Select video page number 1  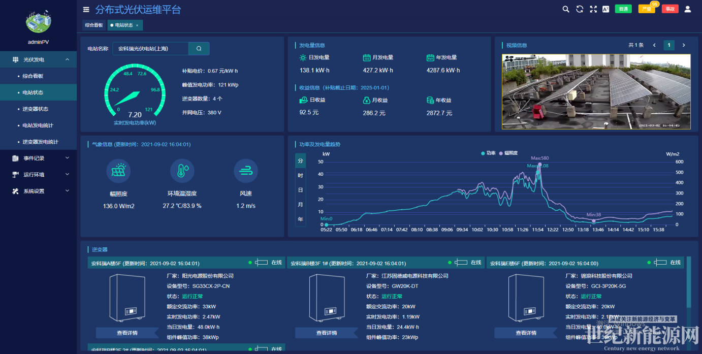point(669,45)
